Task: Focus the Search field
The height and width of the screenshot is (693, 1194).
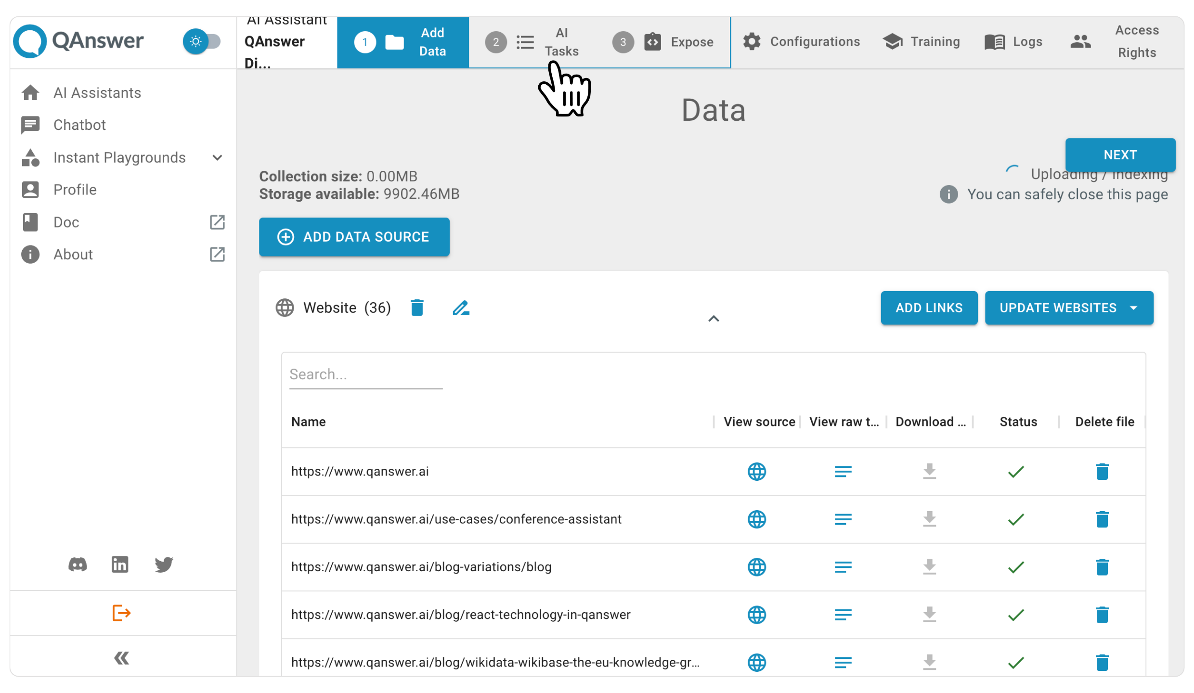Action: tap(366, 374)
